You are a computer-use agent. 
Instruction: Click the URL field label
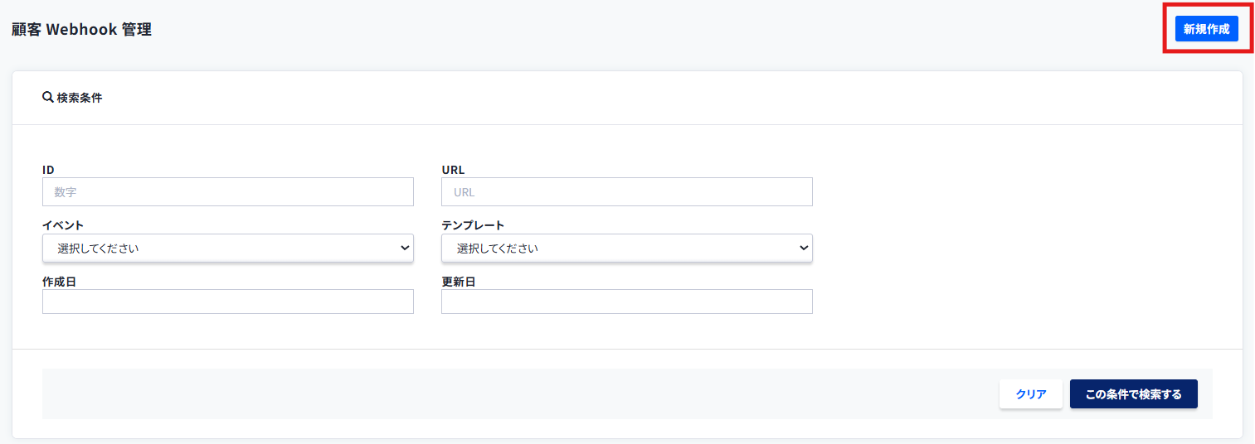[x=453, y=170]
